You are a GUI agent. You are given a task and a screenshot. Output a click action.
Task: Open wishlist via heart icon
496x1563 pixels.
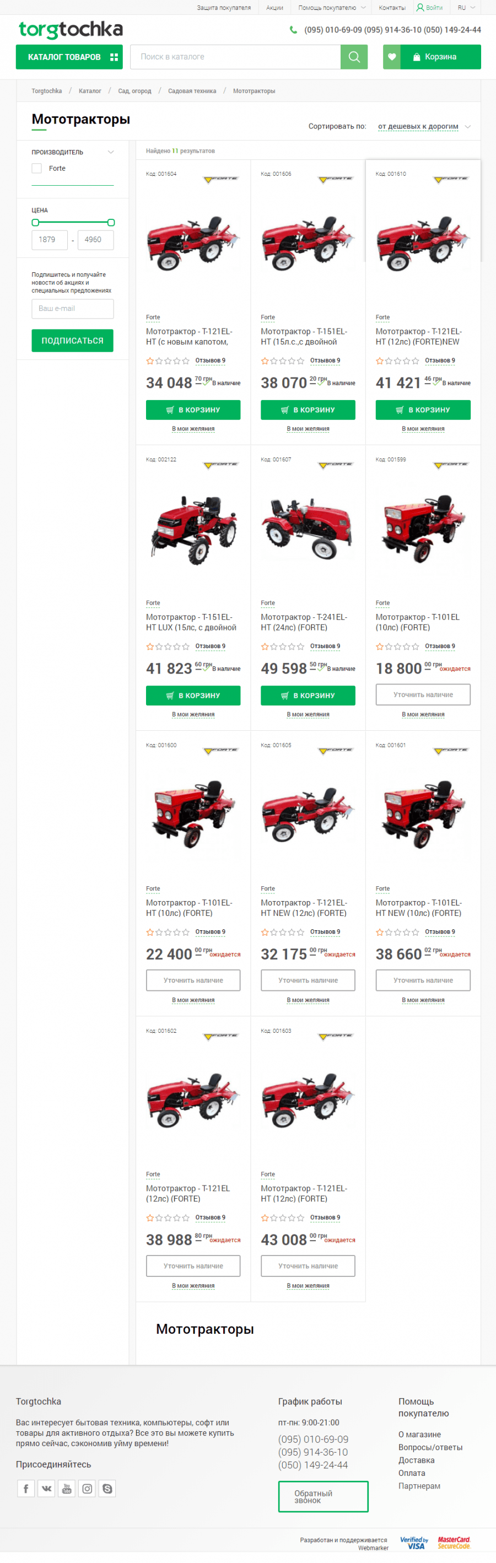click(392, 57)
